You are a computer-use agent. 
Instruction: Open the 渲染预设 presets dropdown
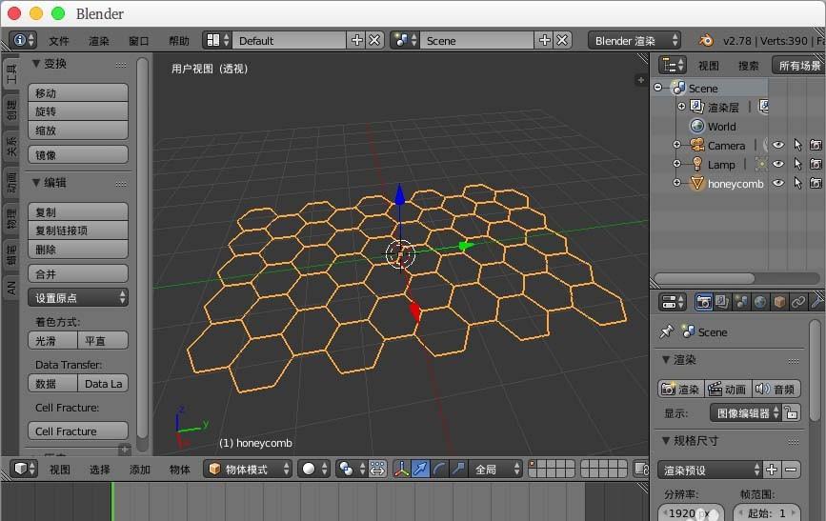(x=710, y=470)
